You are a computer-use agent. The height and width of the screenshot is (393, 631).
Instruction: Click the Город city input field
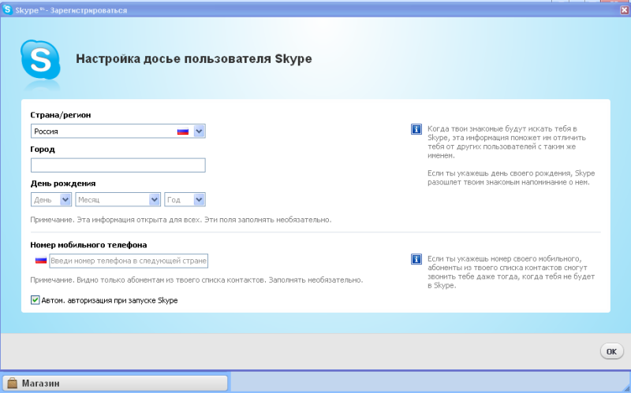(118, 165)
